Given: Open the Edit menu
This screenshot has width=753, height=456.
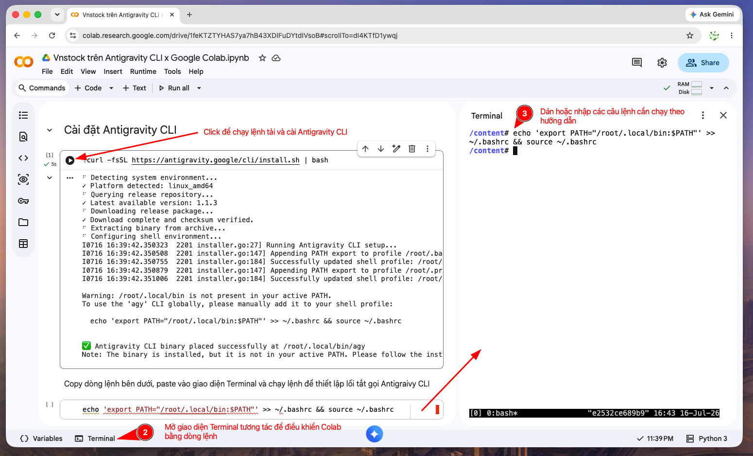Looking at the screenshot, I should tap(67, 71).
